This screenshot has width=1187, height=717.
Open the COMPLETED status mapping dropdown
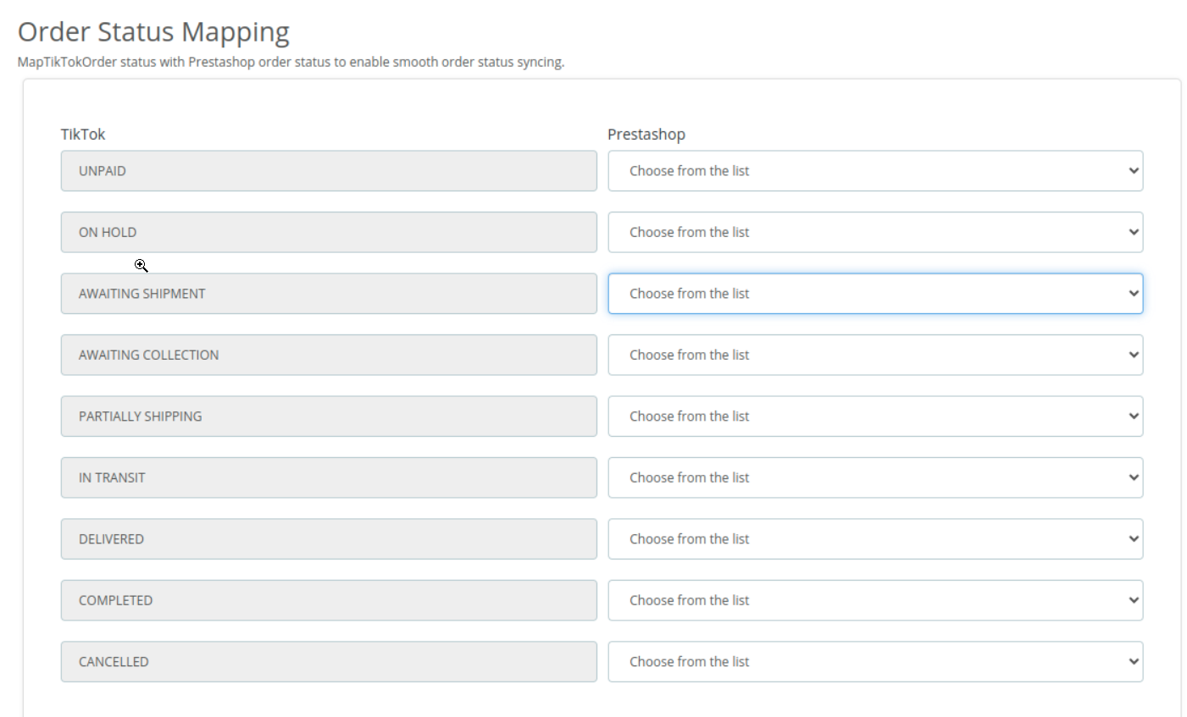pyautogui.click(x=875, y=600)
